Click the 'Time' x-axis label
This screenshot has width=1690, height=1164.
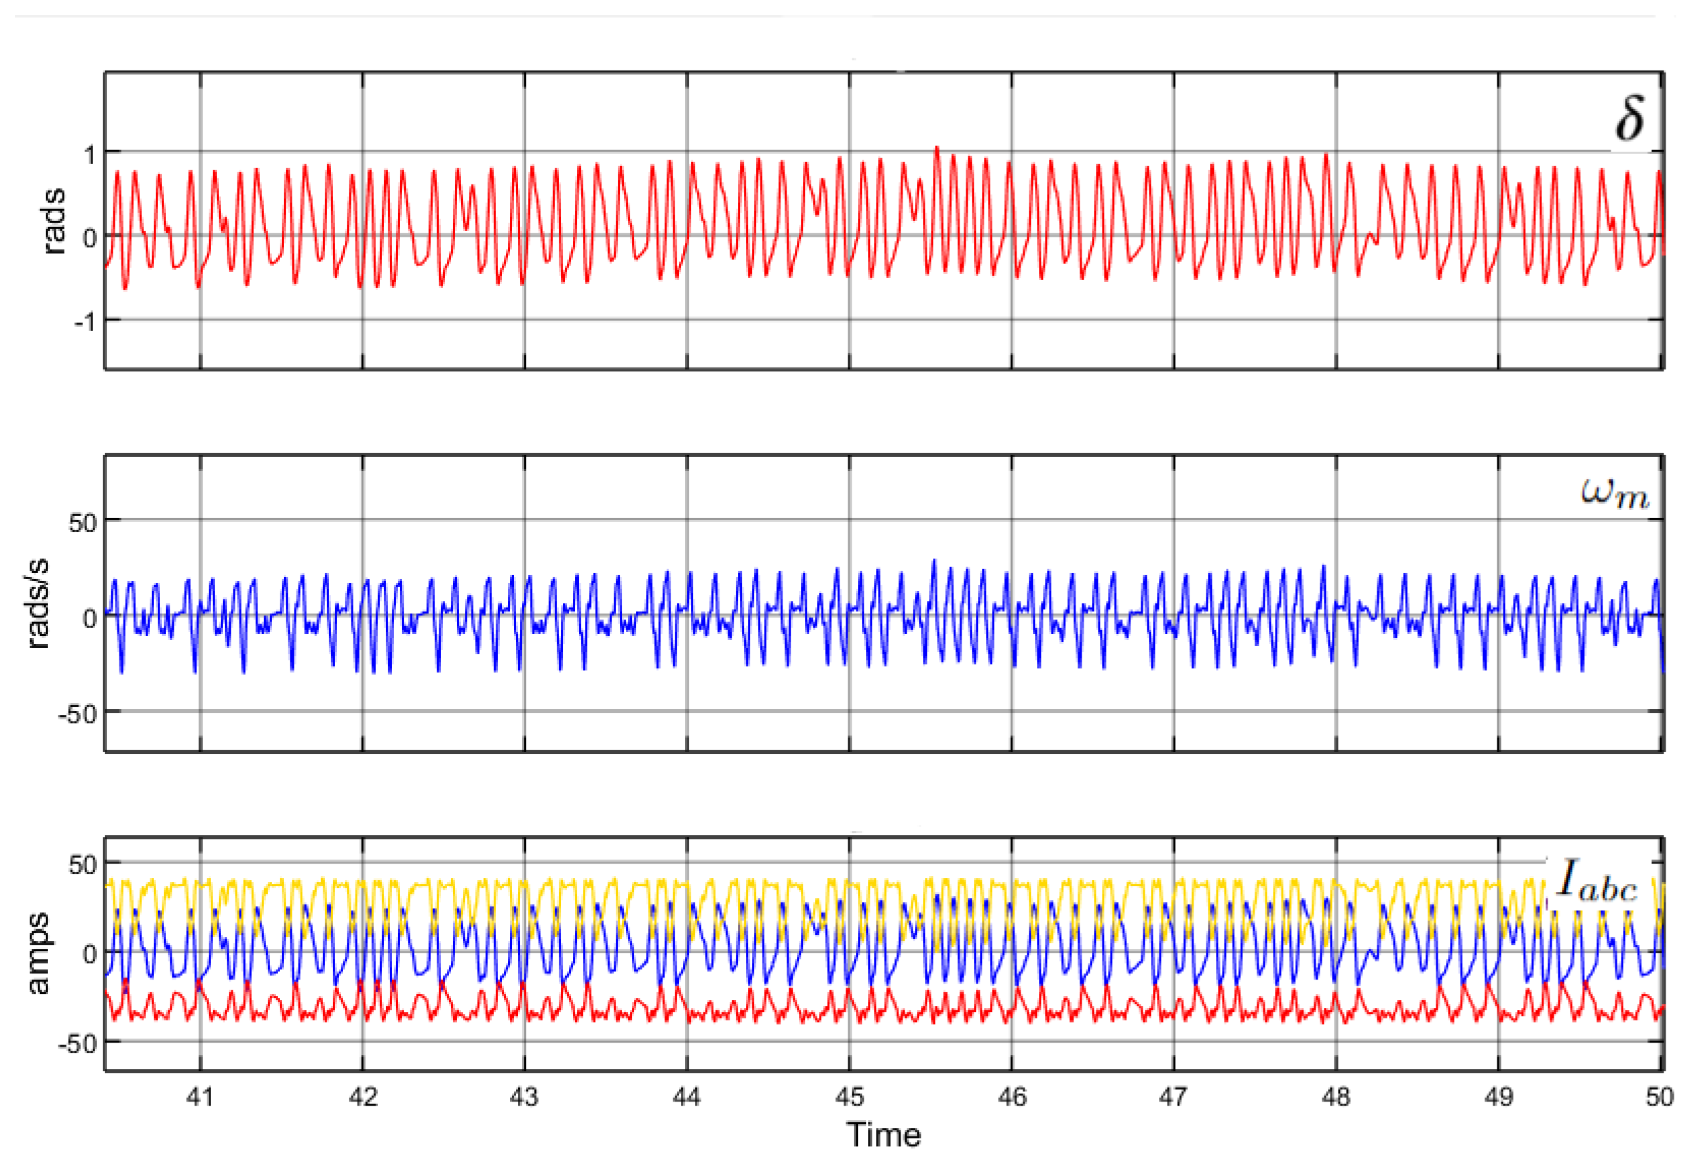tap(883, 1136)
